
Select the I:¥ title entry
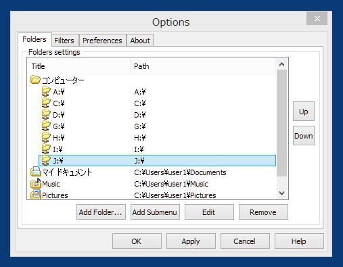coord(58,149)
